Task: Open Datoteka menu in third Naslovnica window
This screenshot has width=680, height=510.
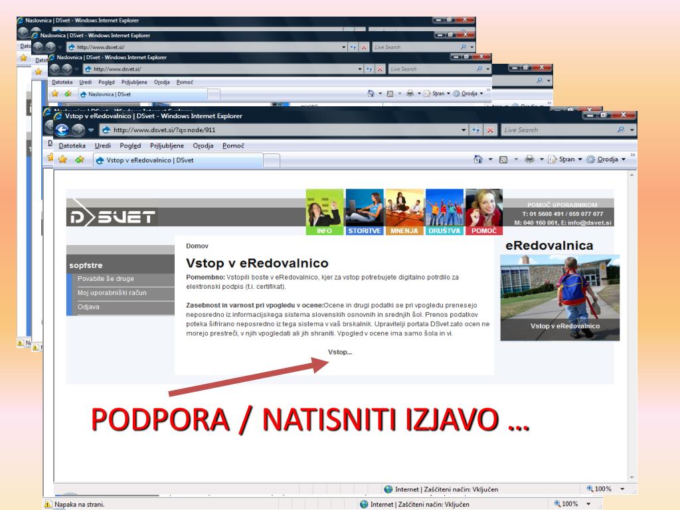Action: pos(62,82)
